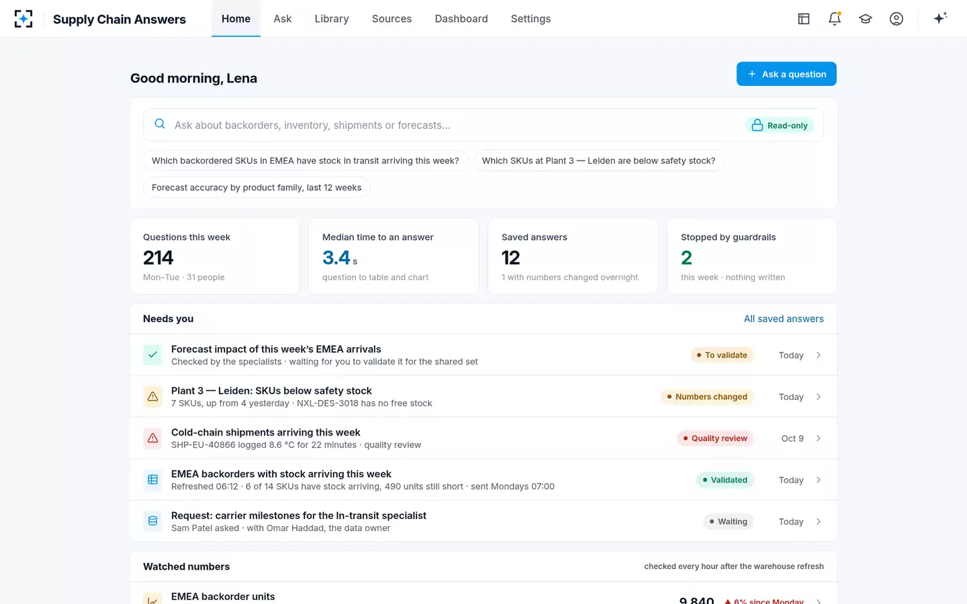The image size is (967, 604).
Task: Click the red alert icon on Cold-chain shipments
Action: [x=152, y=438]
